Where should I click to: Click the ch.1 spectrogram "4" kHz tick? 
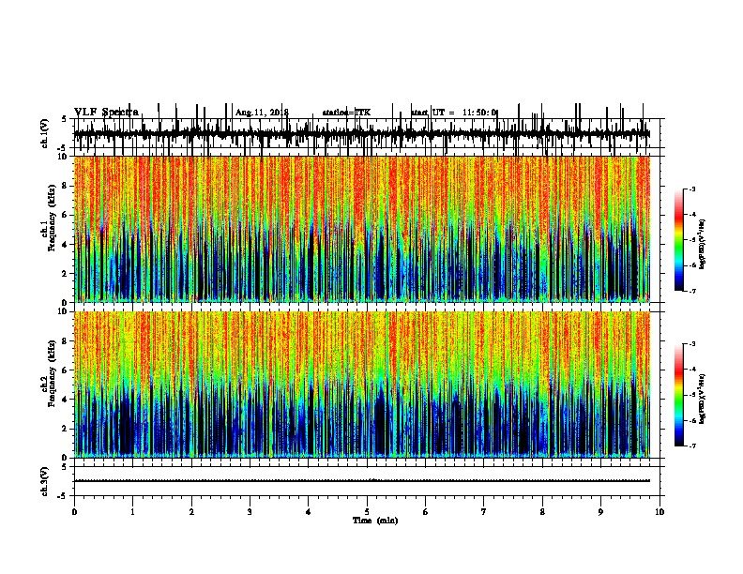[x=65, y=245]
